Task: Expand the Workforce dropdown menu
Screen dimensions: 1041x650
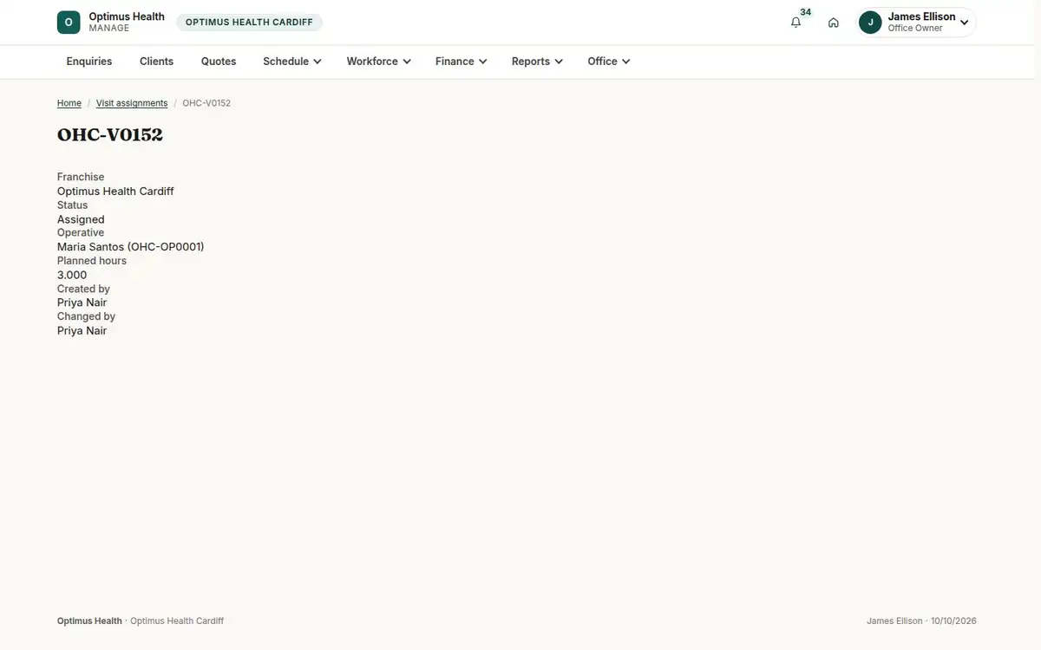Action: (378, 62)
